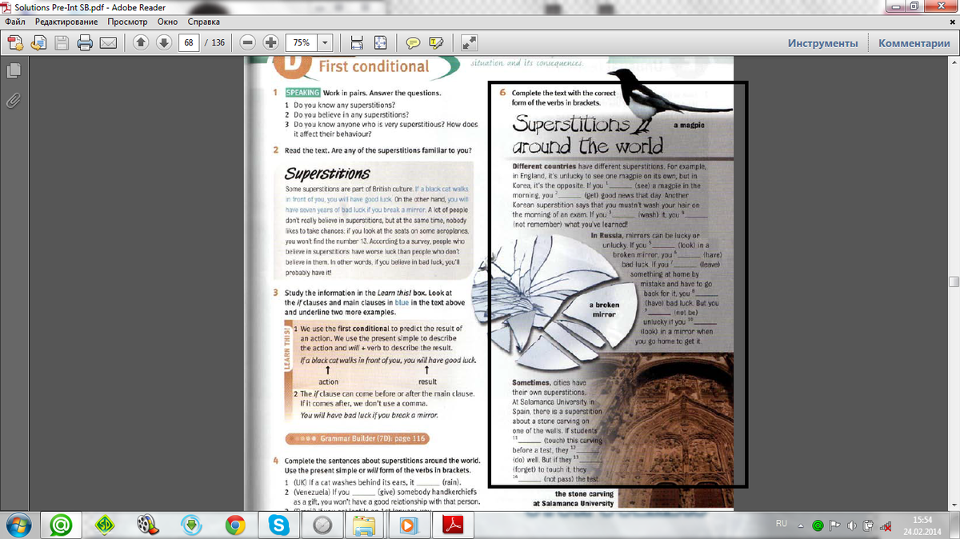
Task: Open attachments paperclip panel in sidebar
Action: 13,100
